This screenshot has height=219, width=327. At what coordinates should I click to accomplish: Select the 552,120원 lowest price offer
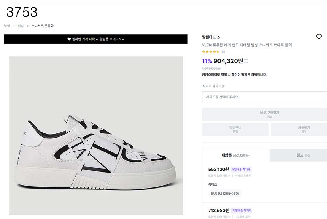[219, 169]
